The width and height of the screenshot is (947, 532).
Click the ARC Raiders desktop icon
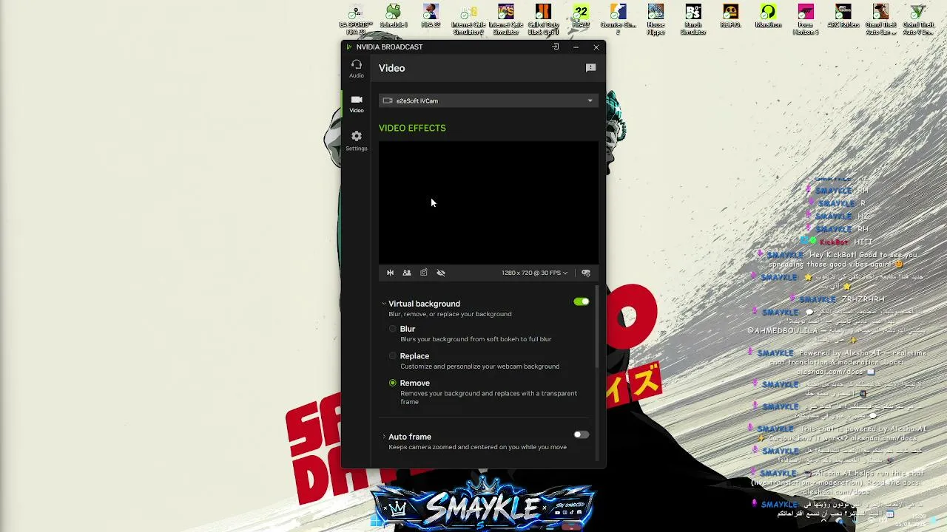coord(843,17)
